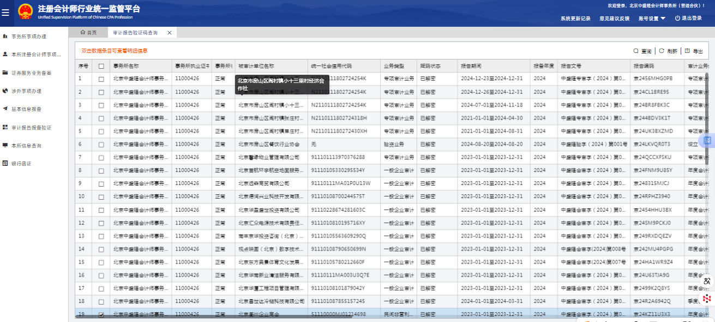Check the checkbox for row 1
This screenshot has width=715, height=322.
(101, 79)
